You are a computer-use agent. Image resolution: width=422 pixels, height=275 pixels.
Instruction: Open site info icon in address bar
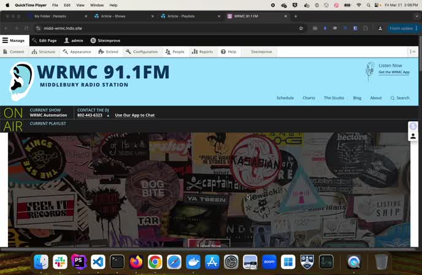coord(38,28)
